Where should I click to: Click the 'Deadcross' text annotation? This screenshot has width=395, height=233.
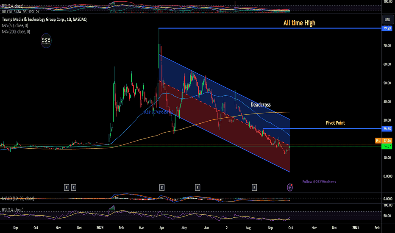pos(261,105)
